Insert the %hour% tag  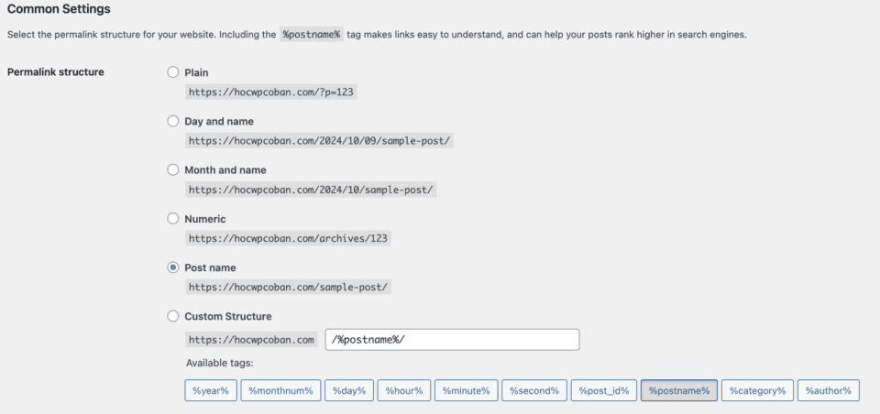pyautogui.click(x=403, y=390)
